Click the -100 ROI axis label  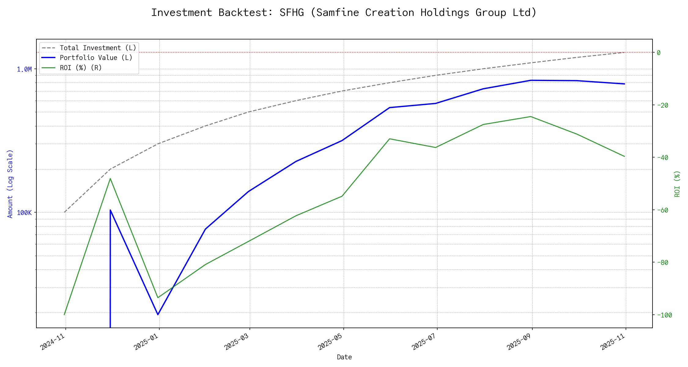coord(664,315)
